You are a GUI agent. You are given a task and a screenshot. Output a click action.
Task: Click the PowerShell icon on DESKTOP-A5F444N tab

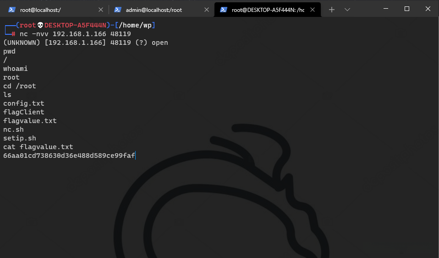224,10
